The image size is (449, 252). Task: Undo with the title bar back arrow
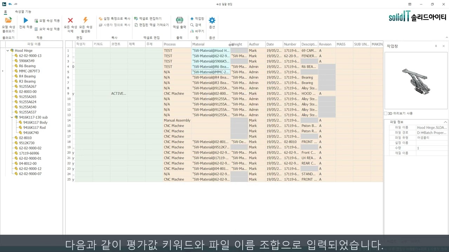point(10,4)
